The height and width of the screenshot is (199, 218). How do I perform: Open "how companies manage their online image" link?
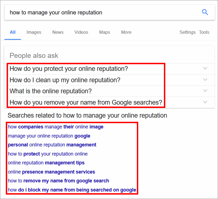[56, 127]
